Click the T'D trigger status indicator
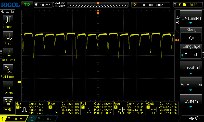The width and height of the screenshot is (204, 122). point(27,5)
